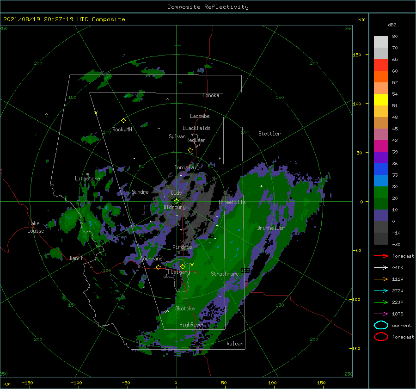Select the purple 36-39 dBZ swatch

381,158
